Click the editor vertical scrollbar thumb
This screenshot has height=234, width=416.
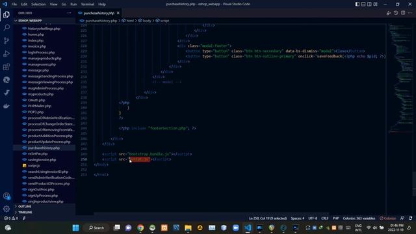415,183
